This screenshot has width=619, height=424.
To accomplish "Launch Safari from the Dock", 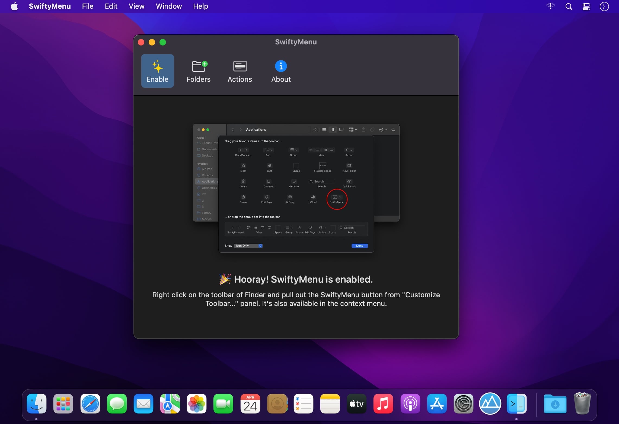I will [x=90, y=404].
